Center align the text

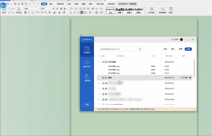click(75, 12)
